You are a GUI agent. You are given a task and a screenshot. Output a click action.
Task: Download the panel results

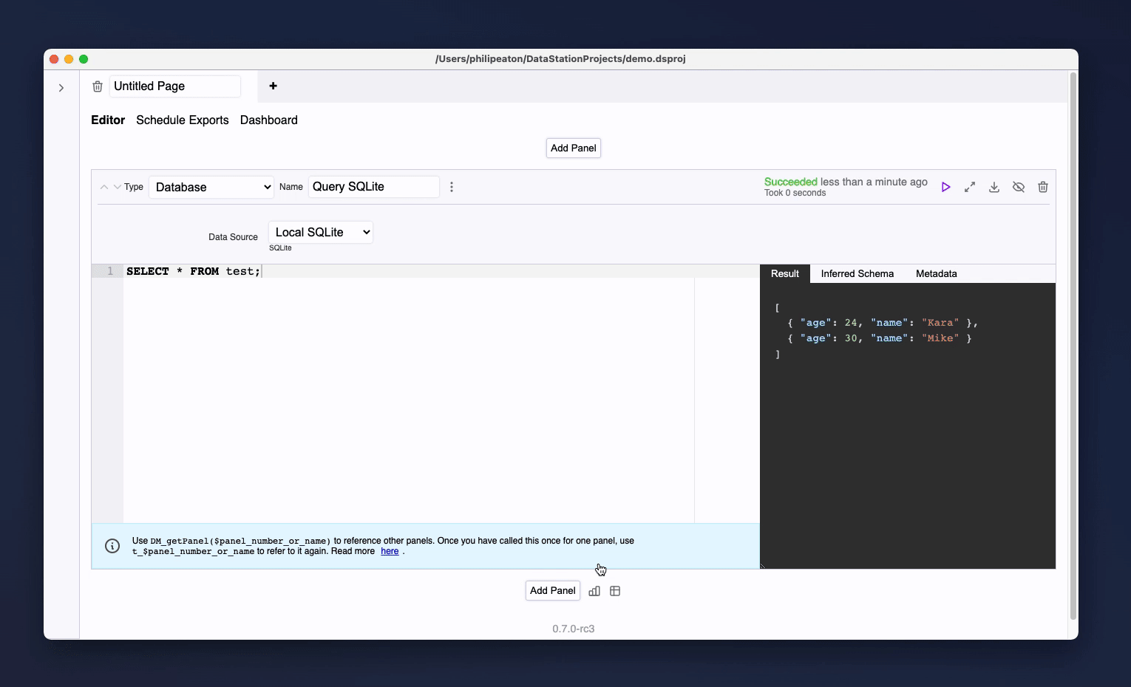994,187
